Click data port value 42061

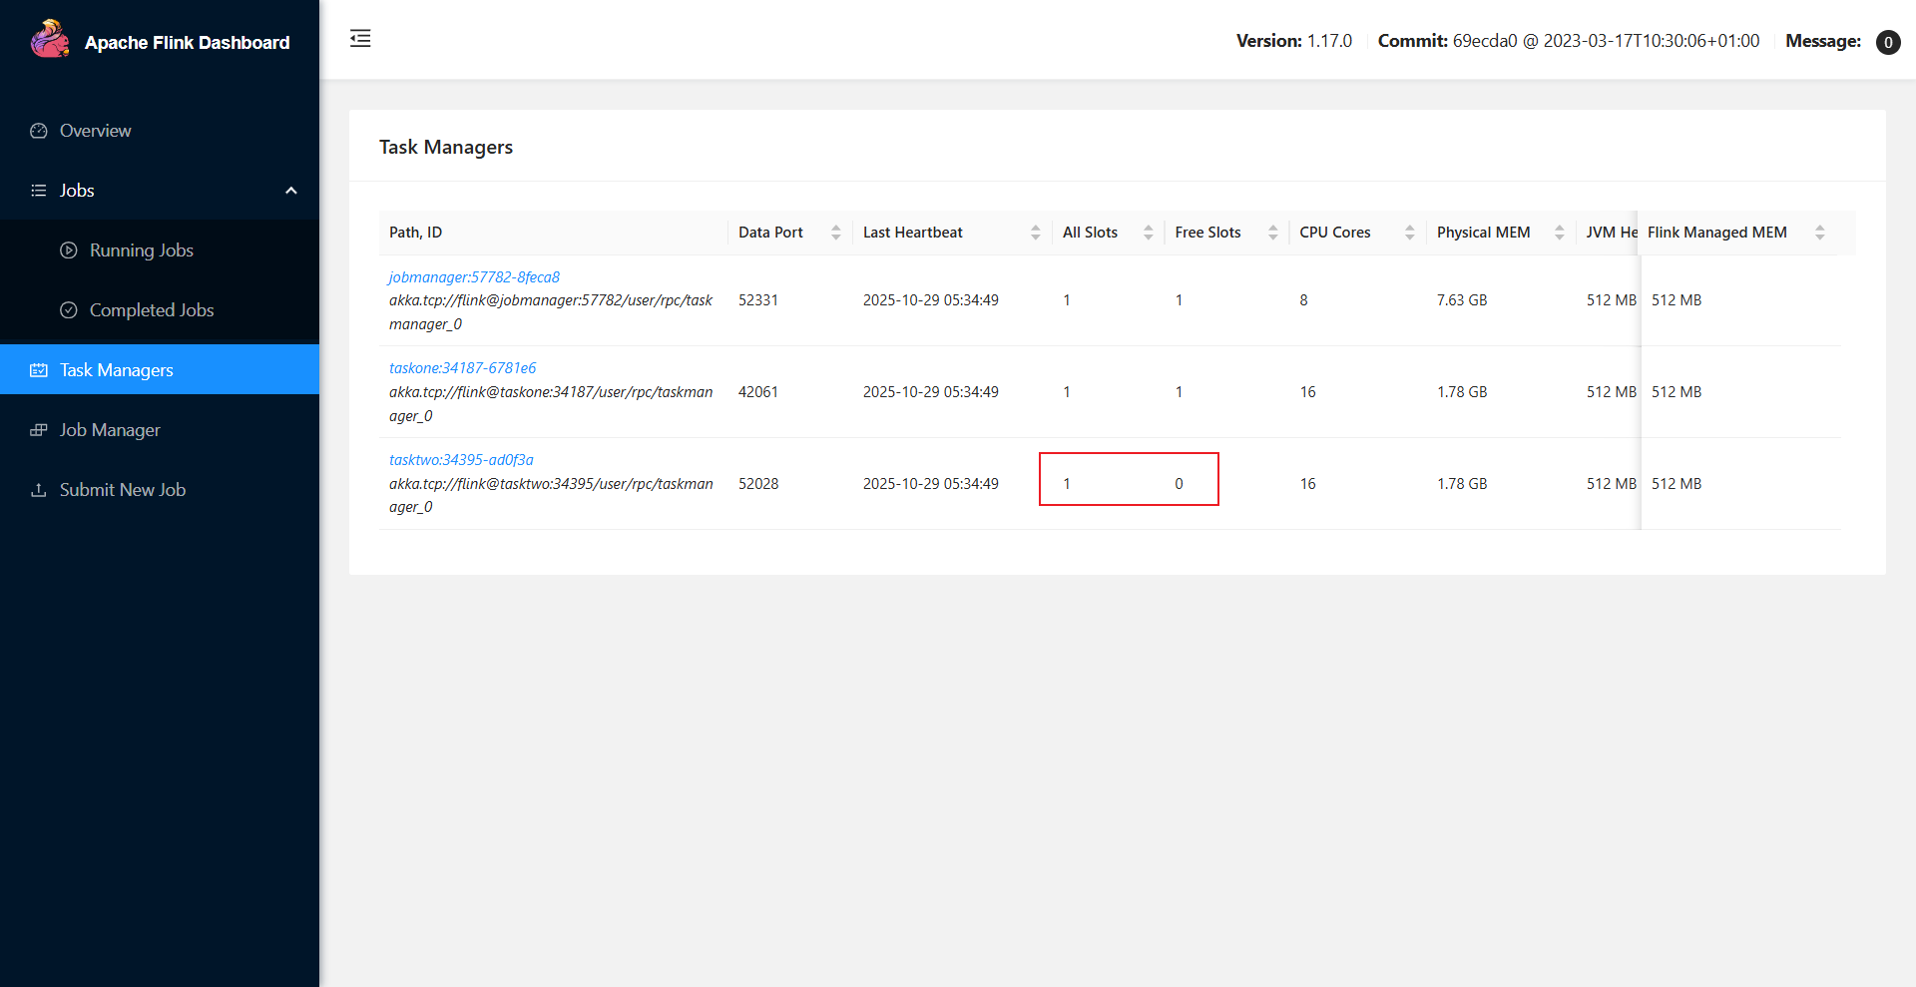pyautogui.click(x=758, y=392)
